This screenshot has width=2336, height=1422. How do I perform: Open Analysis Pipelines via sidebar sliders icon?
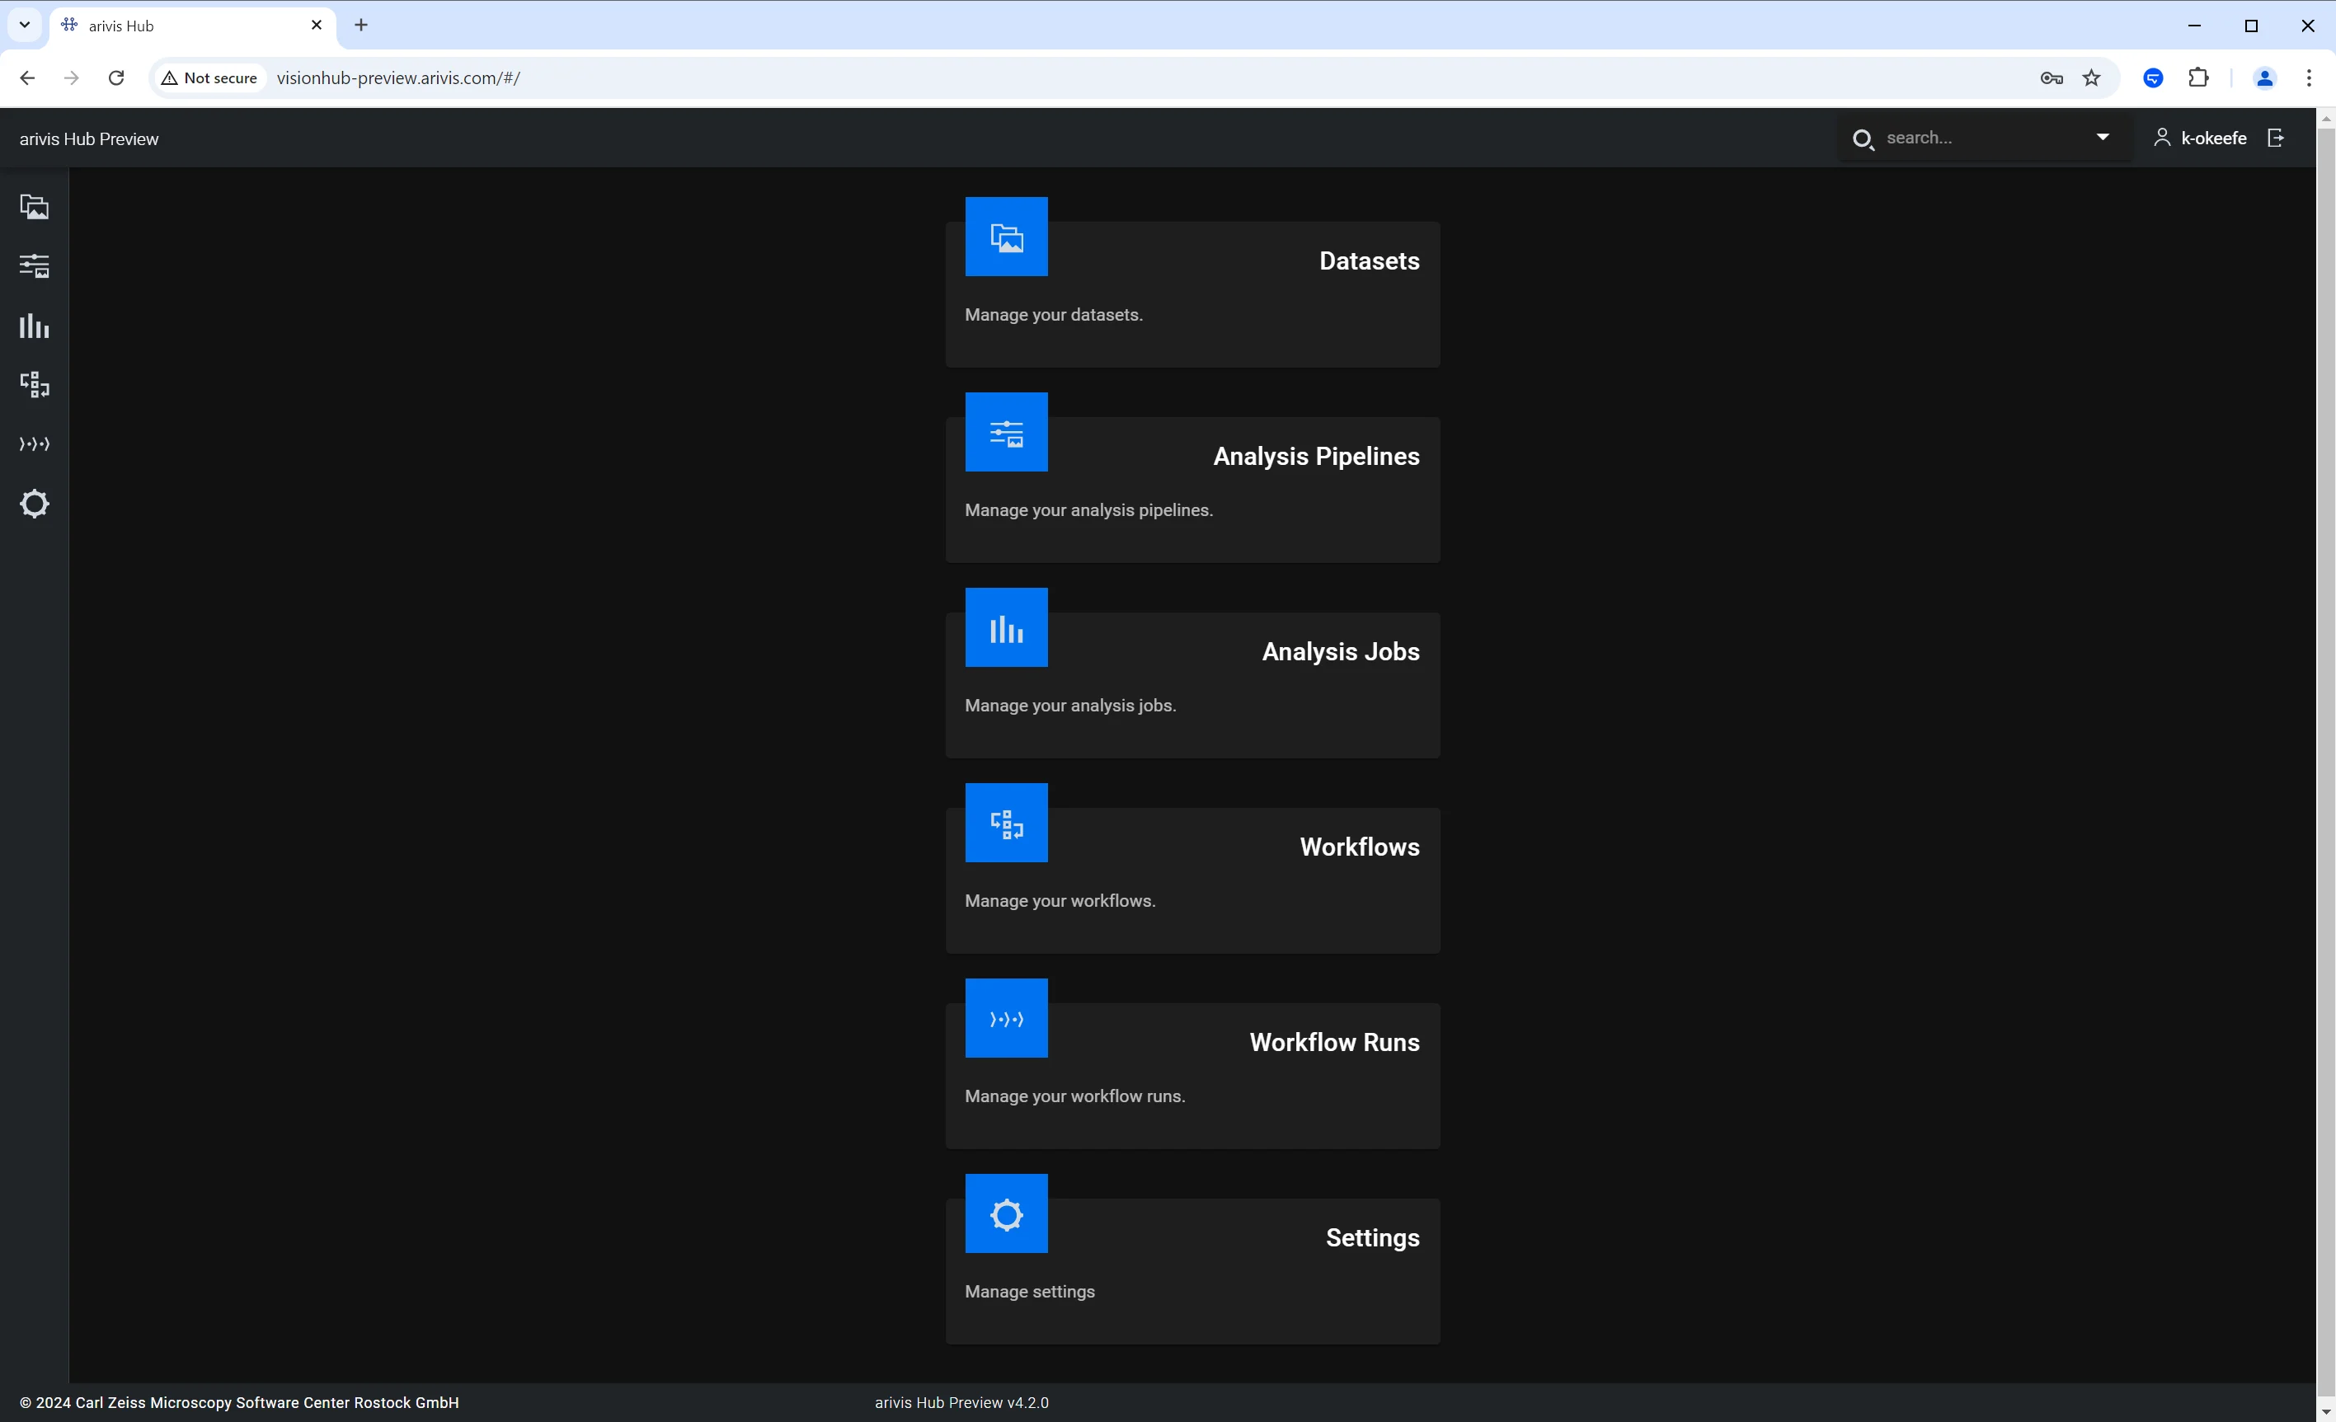point(34,266)
